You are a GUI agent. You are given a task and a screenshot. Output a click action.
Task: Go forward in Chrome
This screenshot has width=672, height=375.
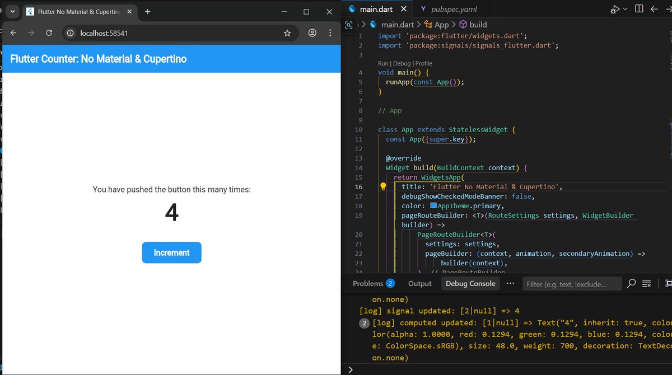[x=31, y=33]
